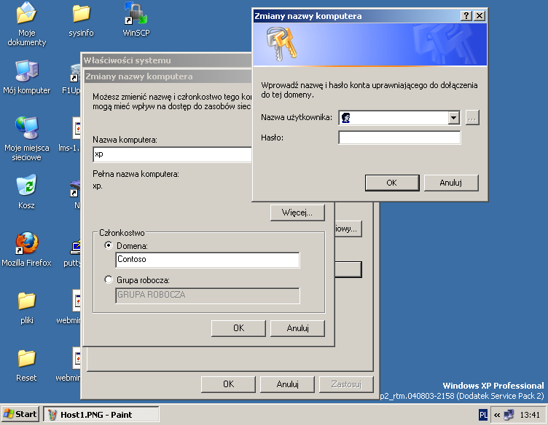This screenshot has width=548, height=425.
Task: Click the user icon in username field
Action: click(345, 118)
